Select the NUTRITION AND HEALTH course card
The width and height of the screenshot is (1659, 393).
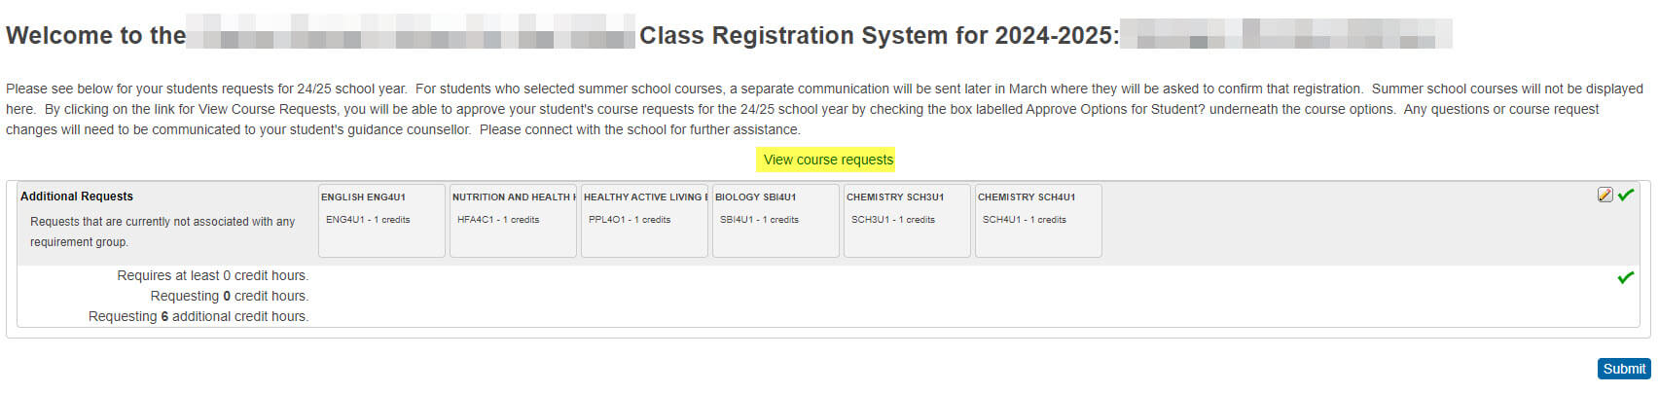point(513,221)
